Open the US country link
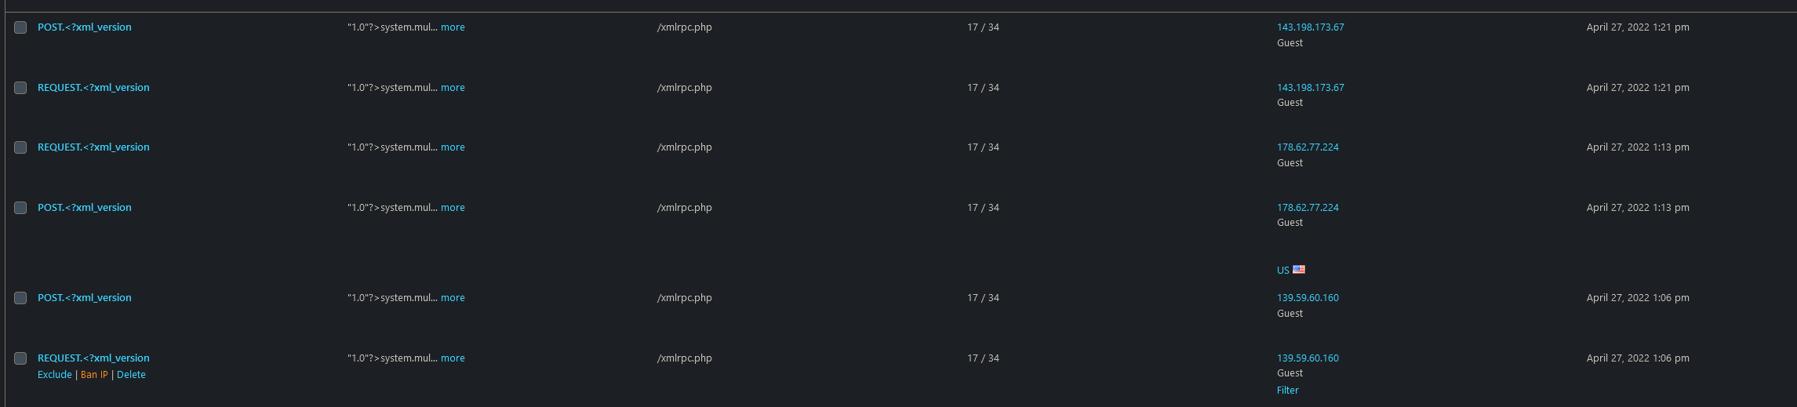 [x=1282, y=270]
